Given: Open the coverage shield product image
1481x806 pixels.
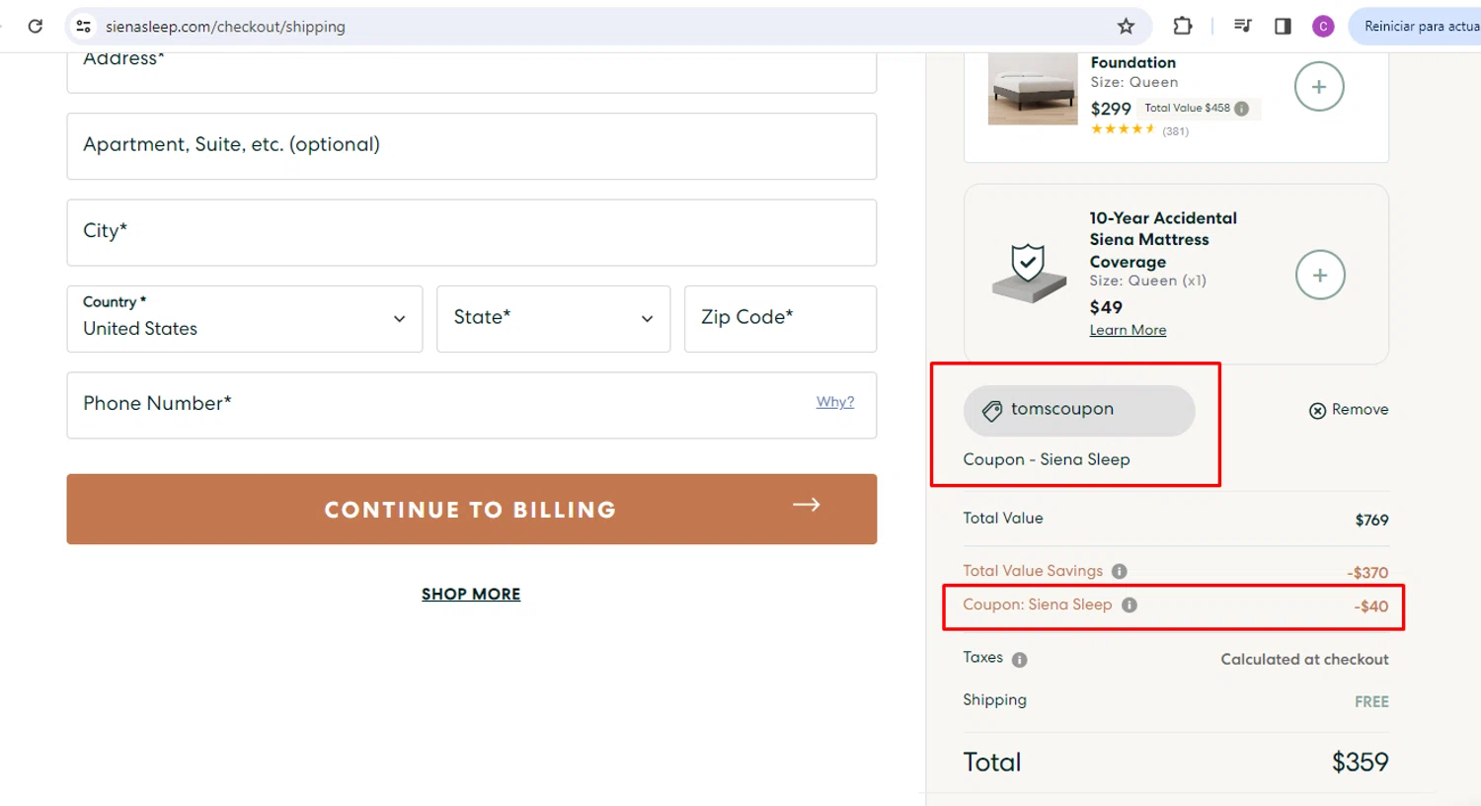Looking at the screenshot, I should tap(1029, 274).
